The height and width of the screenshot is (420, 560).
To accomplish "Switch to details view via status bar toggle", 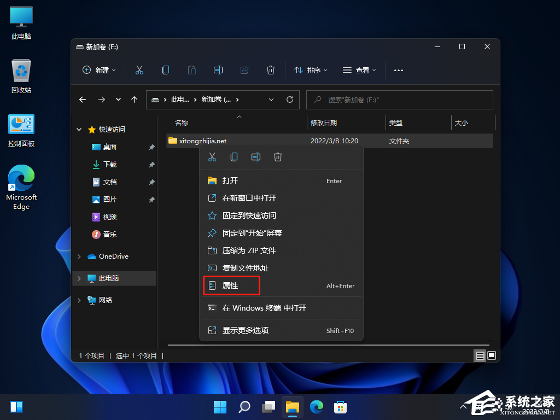I will (480, 355).
